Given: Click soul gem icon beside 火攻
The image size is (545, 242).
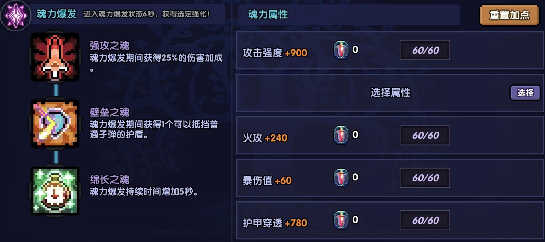Looking at the screenshot, I should [341, 135].
